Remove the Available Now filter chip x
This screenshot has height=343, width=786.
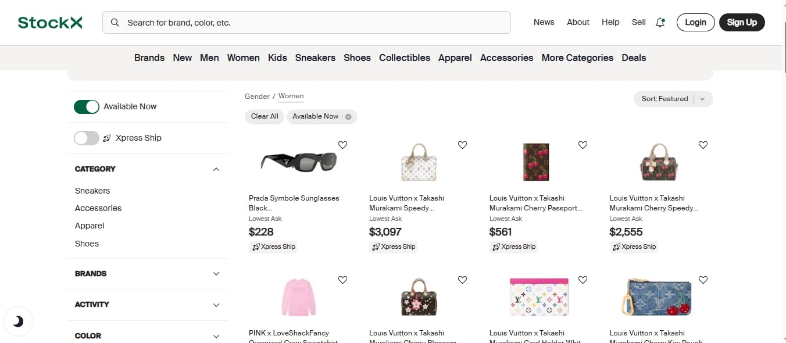click(x=348, y=116)
